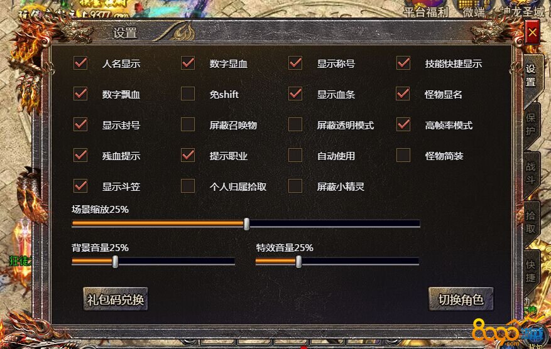Uncheck the 人名显示 checkbox

(x=80, y=63)
